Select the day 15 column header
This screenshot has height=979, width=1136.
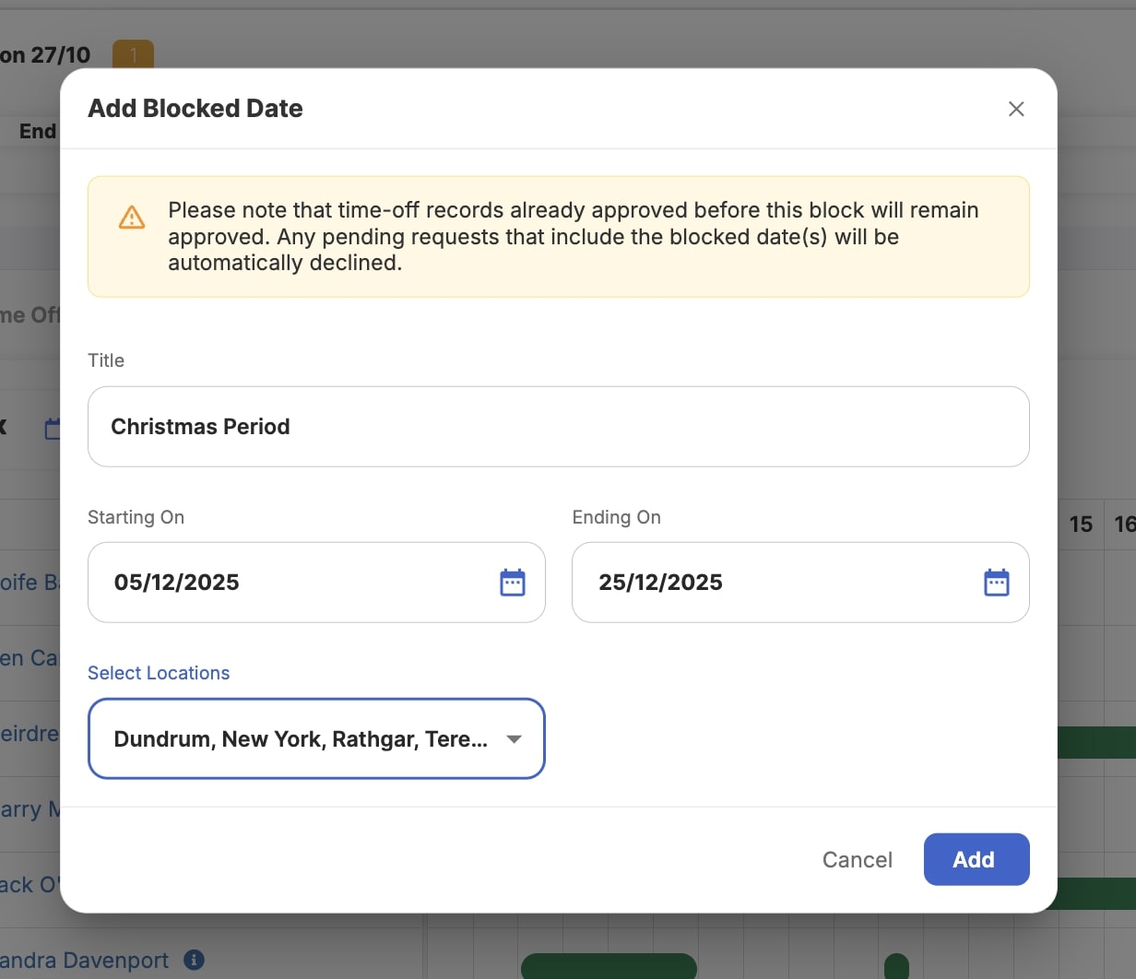click(x=1081, y=525)
